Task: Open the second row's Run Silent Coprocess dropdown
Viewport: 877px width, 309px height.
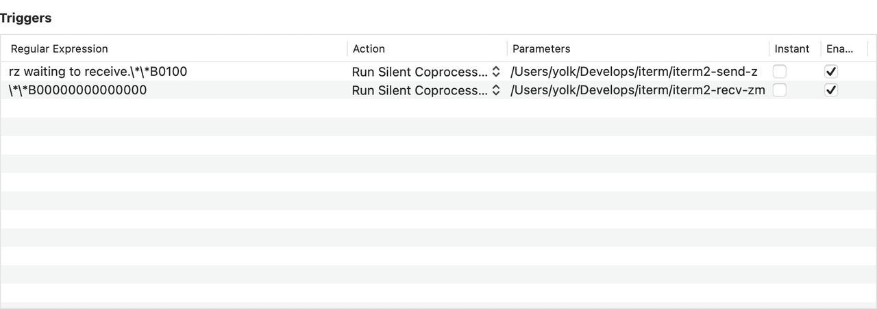Action: pyautogui.click(x=420, y=90)
